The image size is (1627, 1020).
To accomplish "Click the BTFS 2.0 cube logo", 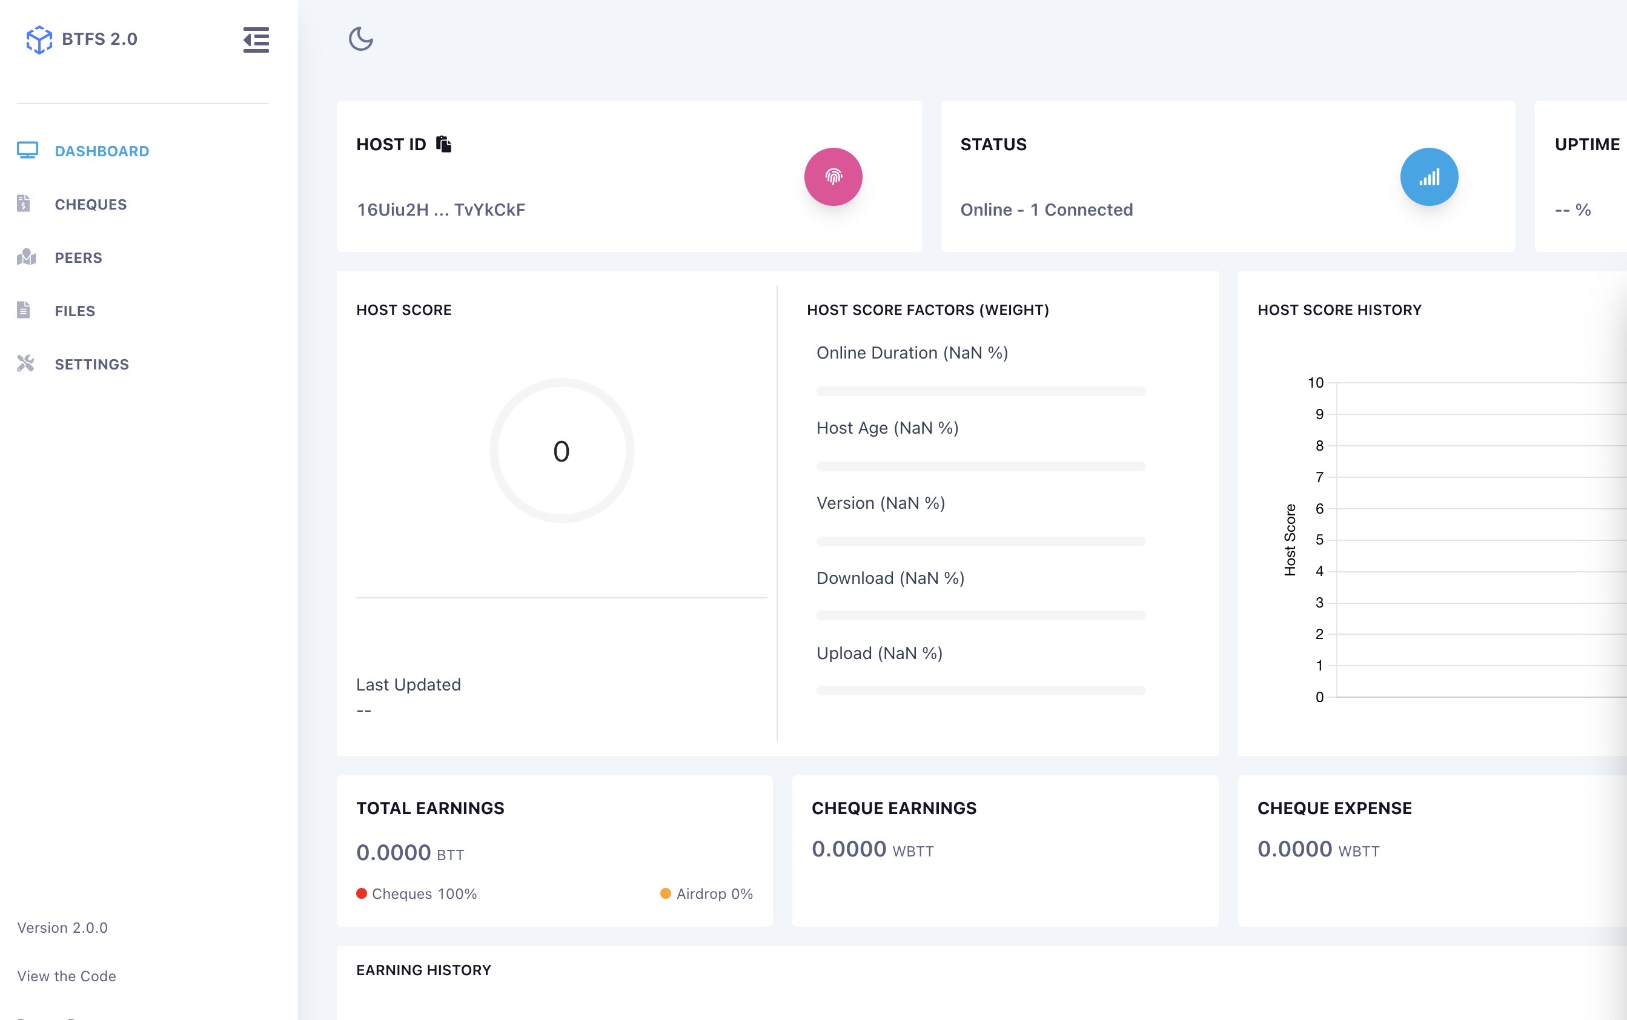I will (39, 40).
